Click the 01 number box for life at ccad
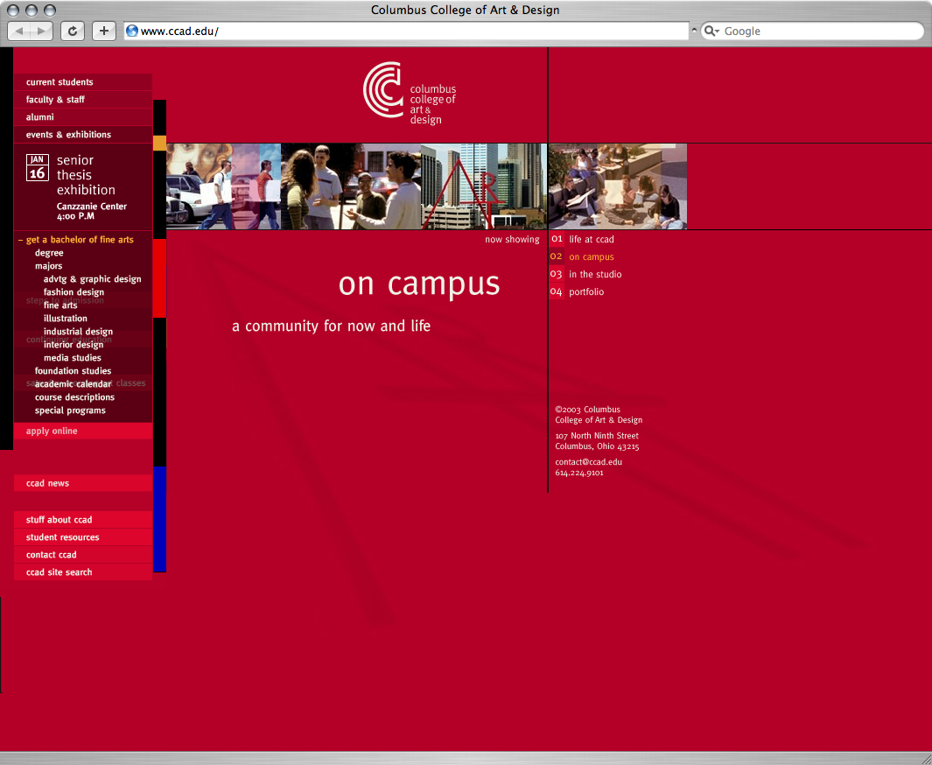This screenshot has width=932, height=765. point(557,239)
